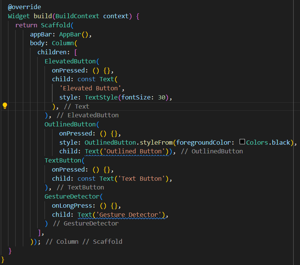Click the 'onLongPress' parameter

[72, 206]
